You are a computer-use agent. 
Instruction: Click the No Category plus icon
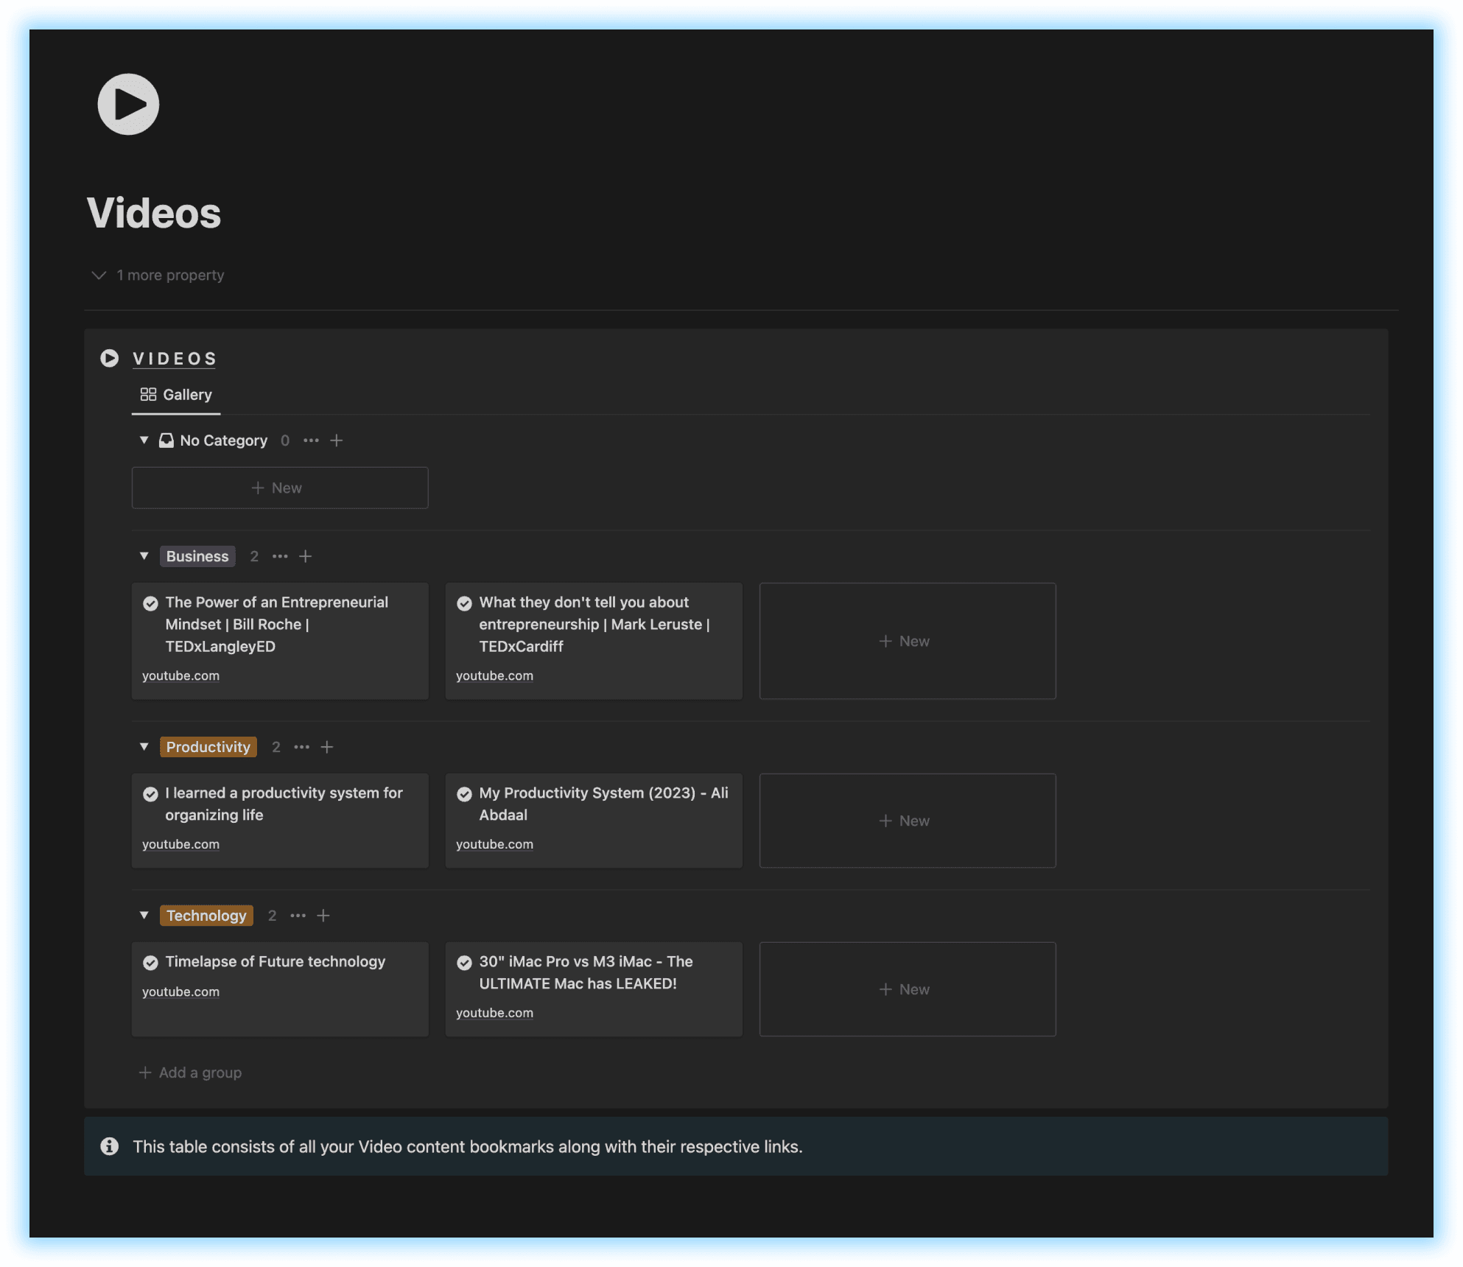click(336, 439)
